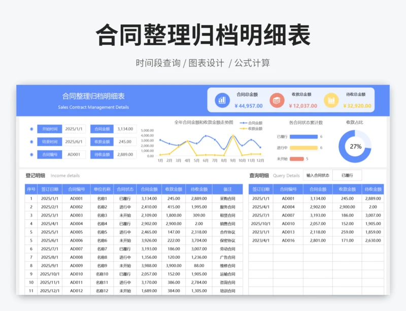This screenshot has height=311, width=406.
Task: Click the Sales Contract Management Details subtitle
Action: (93, 107)
